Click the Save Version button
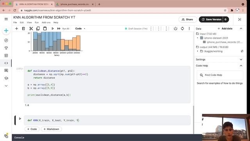The width and height of the screenshot is (250, 141). (211, 19)
